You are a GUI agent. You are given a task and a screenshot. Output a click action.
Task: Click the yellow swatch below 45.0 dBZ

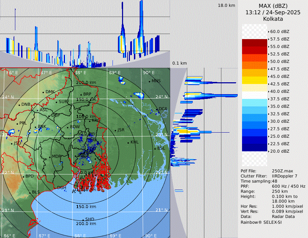(x=255, y=80)
